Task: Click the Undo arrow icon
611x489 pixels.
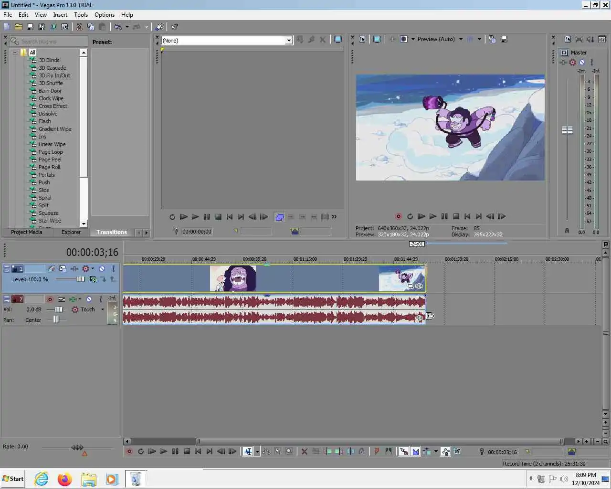Action: click(x=118, y=27)
